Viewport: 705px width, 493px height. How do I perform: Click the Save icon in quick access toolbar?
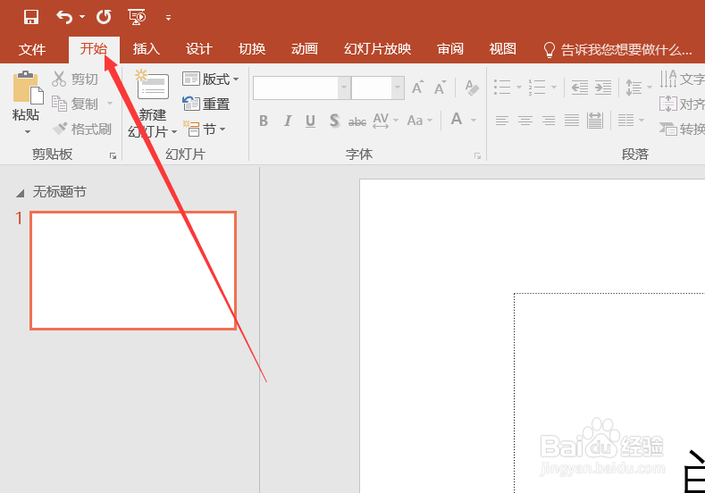(31, 17)
